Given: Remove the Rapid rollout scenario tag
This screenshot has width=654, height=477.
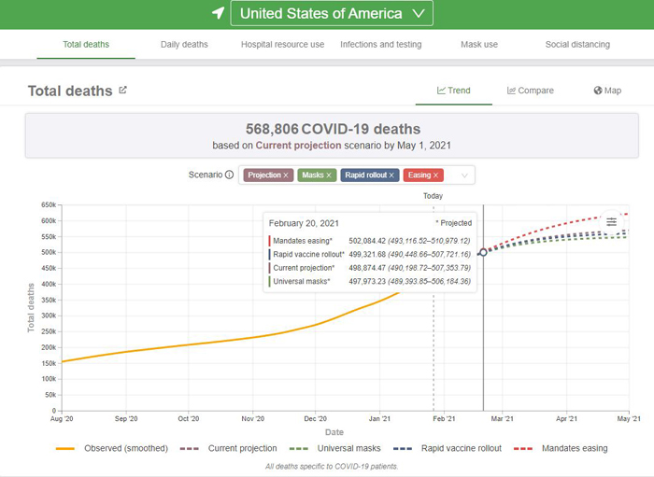Looking at the screenshot, I should pyautogui.click(x=391, y=175).
